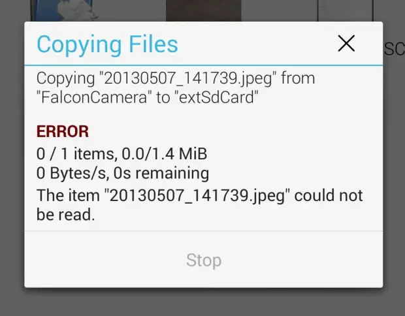The image size is (405, 316).
Task: Click the word "from" in the Copying line
Action: 298,78
